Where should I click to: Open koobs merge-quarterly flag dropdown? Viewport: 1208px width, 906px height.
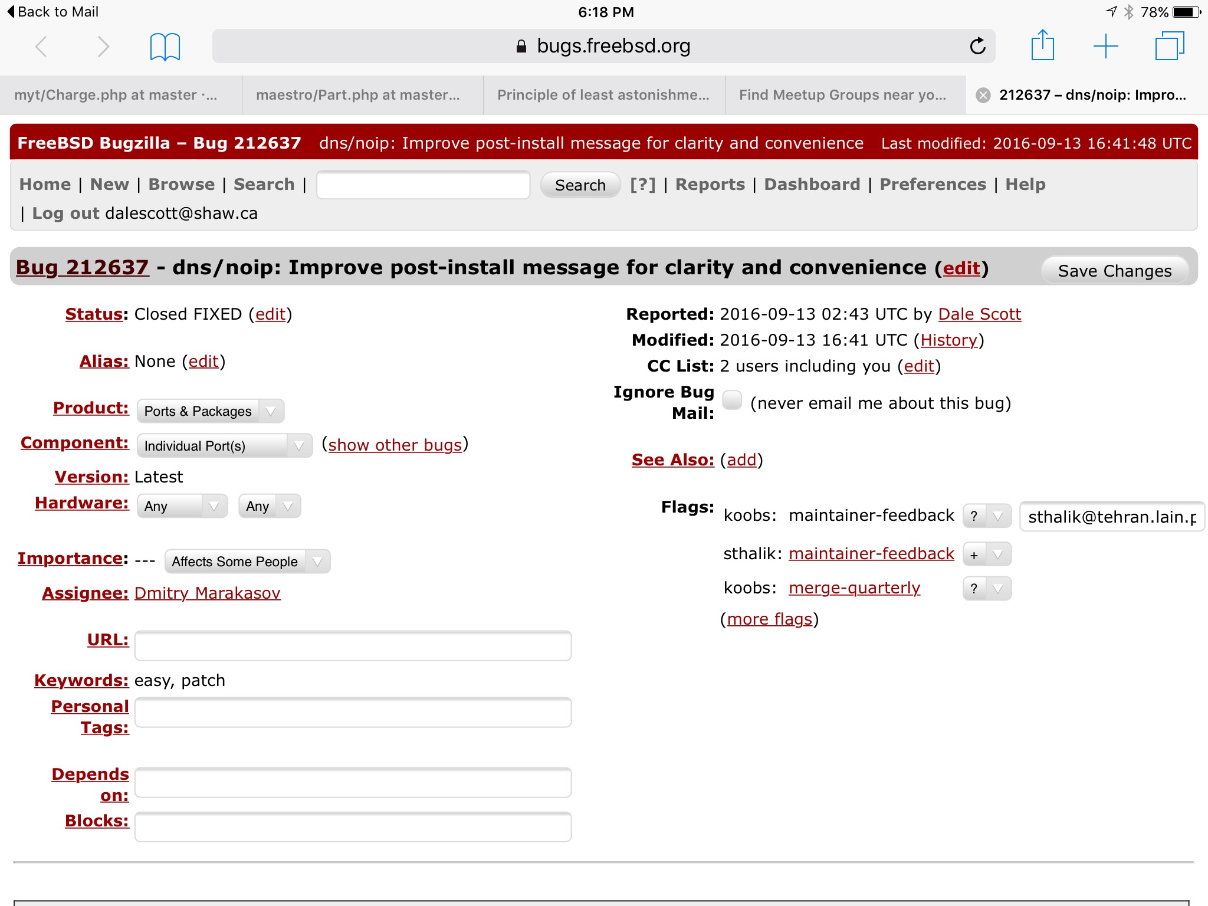(987, 588)
